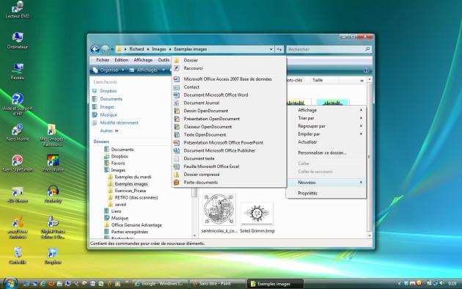Click the Dropbox icon in favorite links
Image resolution: width=462 pixels, height=289 pixels.
click(95, 91)
